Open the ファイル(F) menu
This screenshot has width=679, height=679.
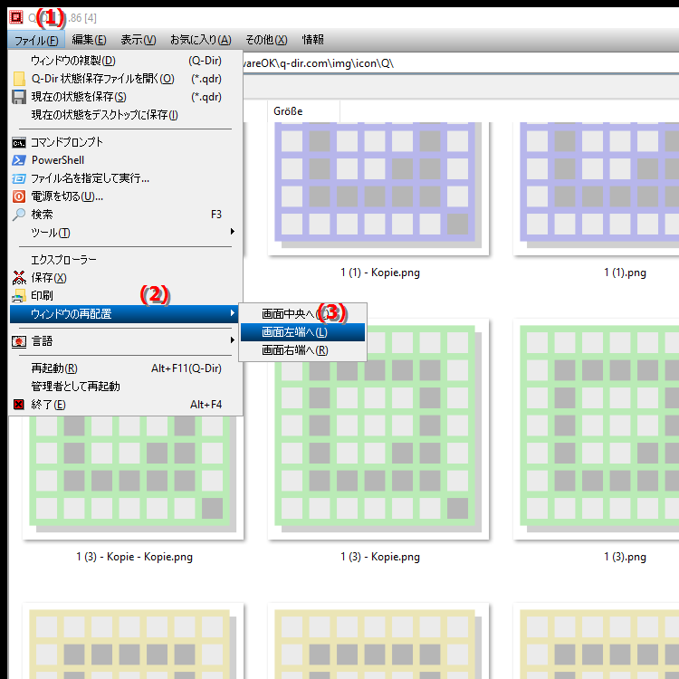coord(36,40)
